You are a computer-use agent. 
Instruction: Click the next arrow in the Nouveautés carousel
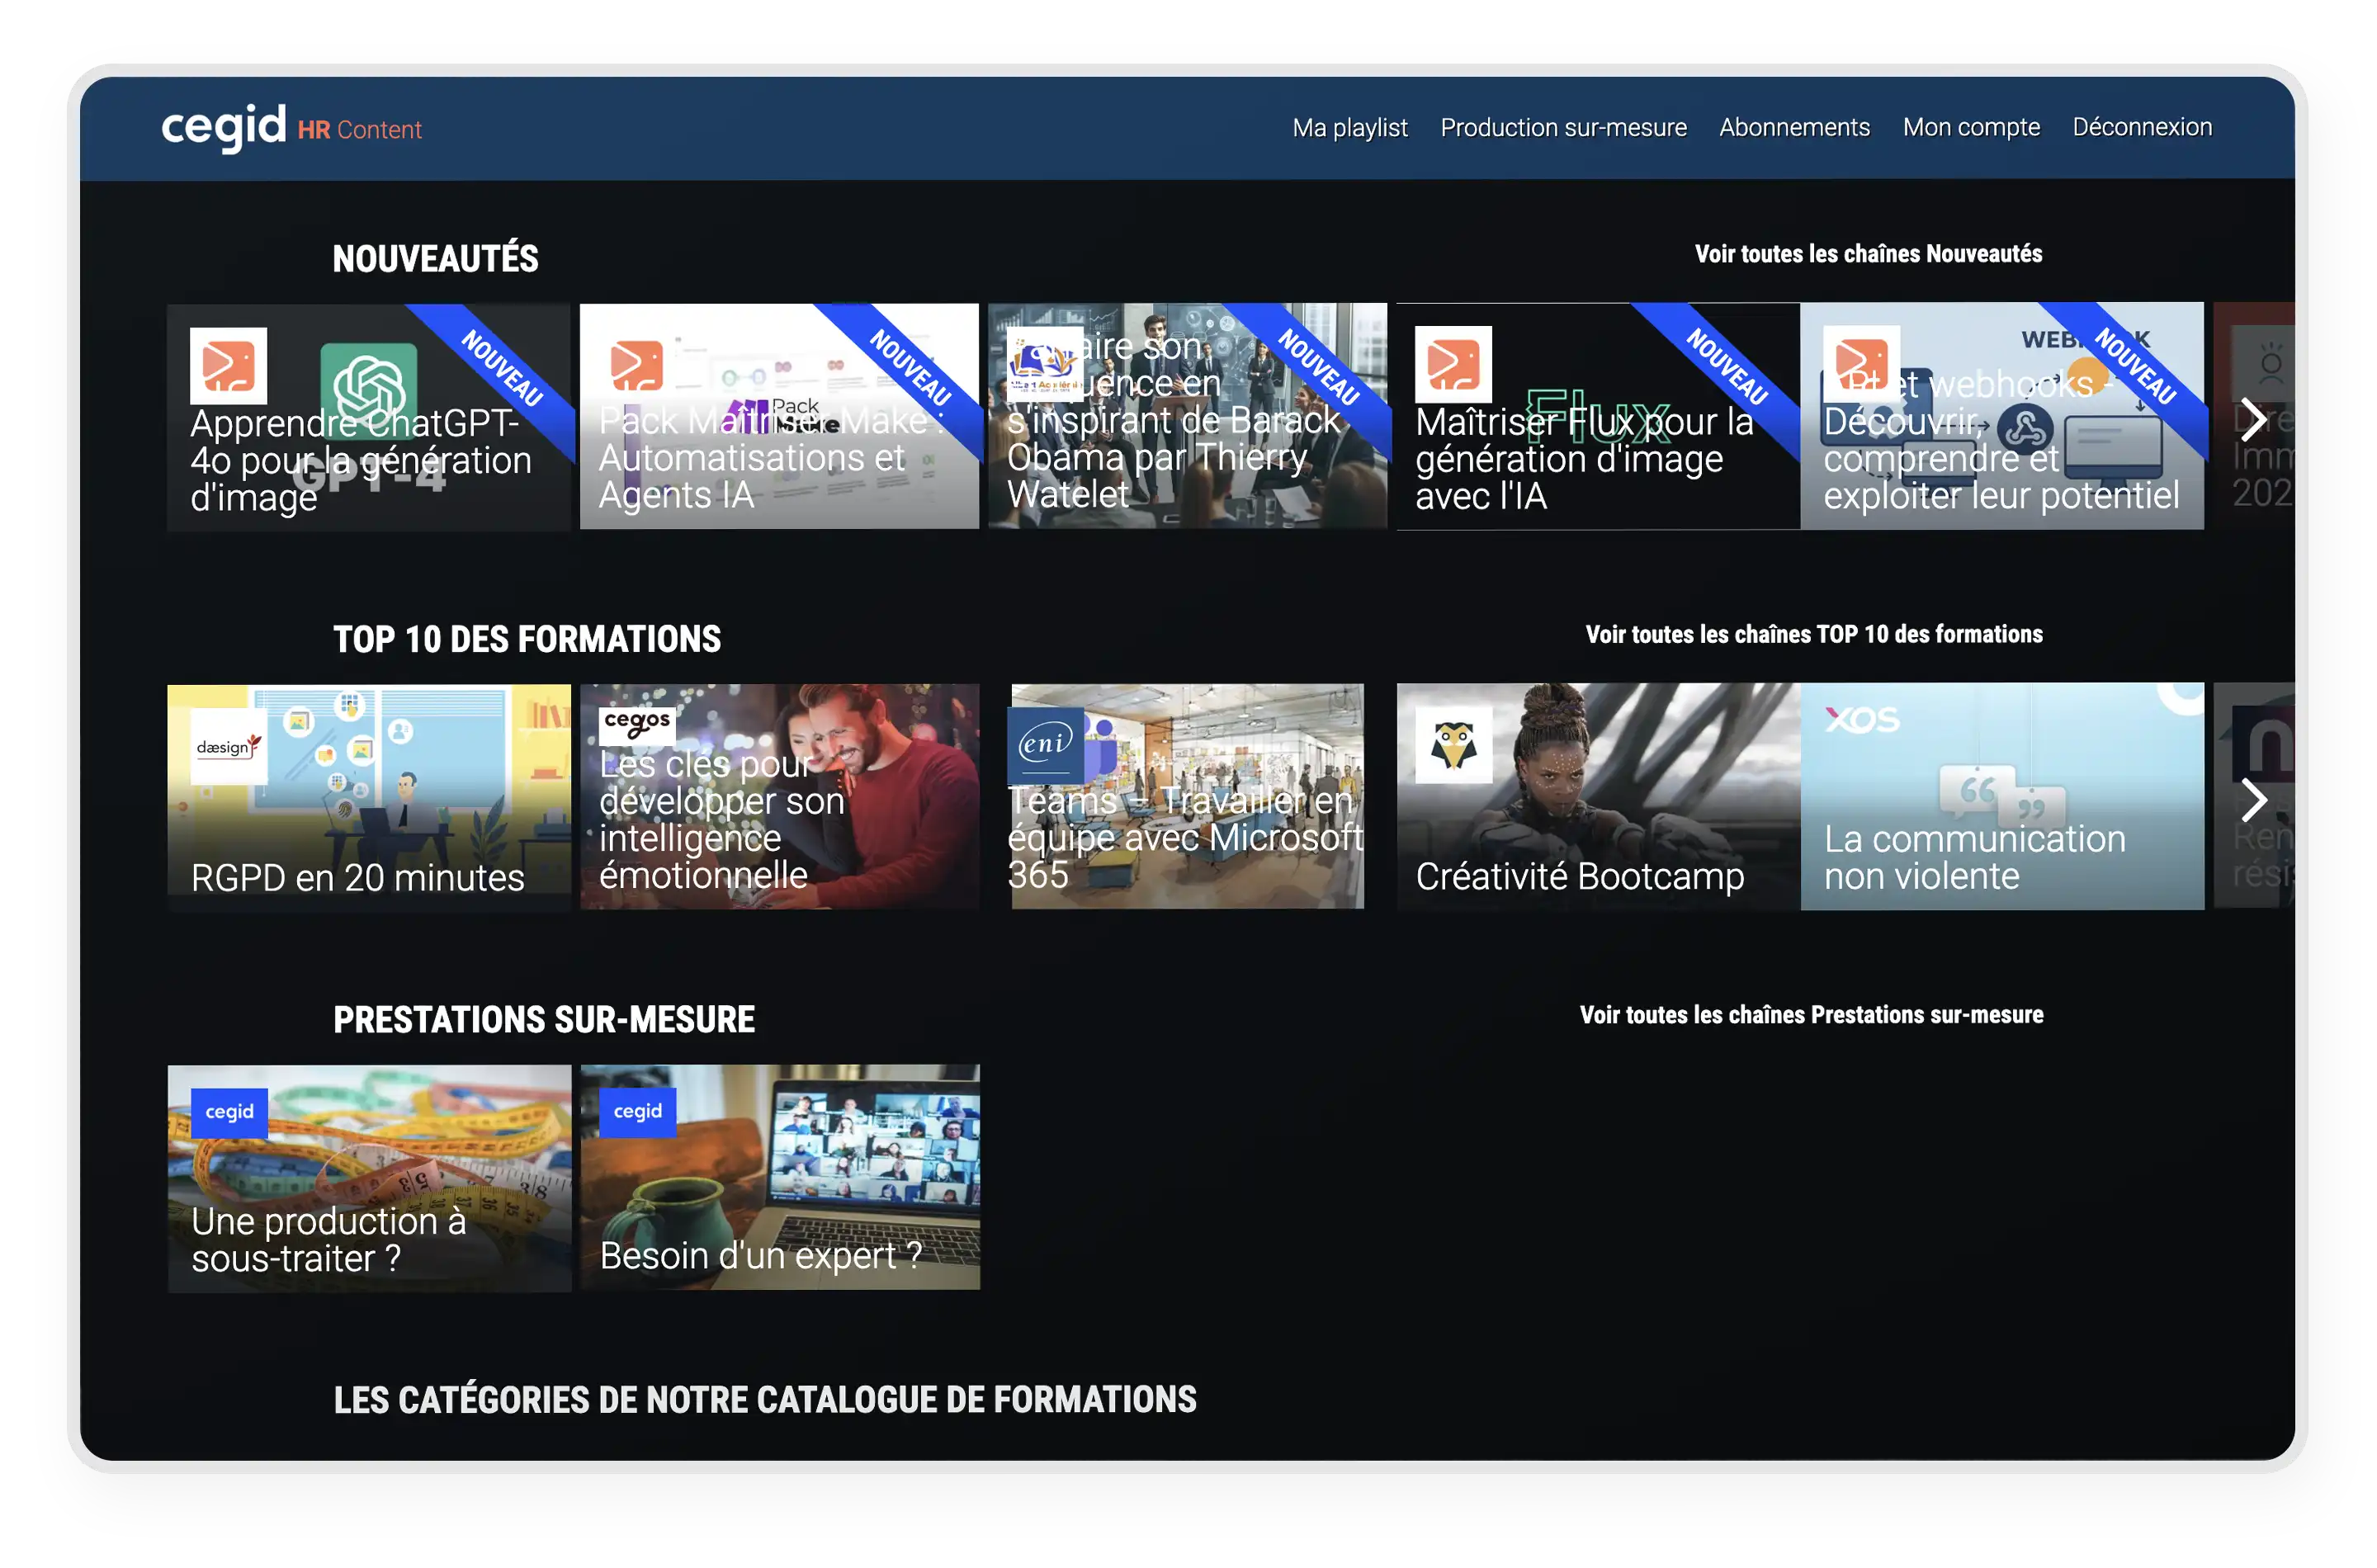coord(2253,419)
